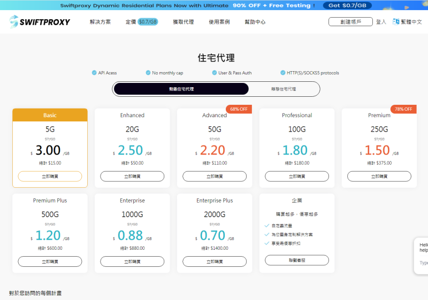Screen dimensions: 428x300
Task: Click the 創建帳戶 button
Action: [x=350, y=22]
